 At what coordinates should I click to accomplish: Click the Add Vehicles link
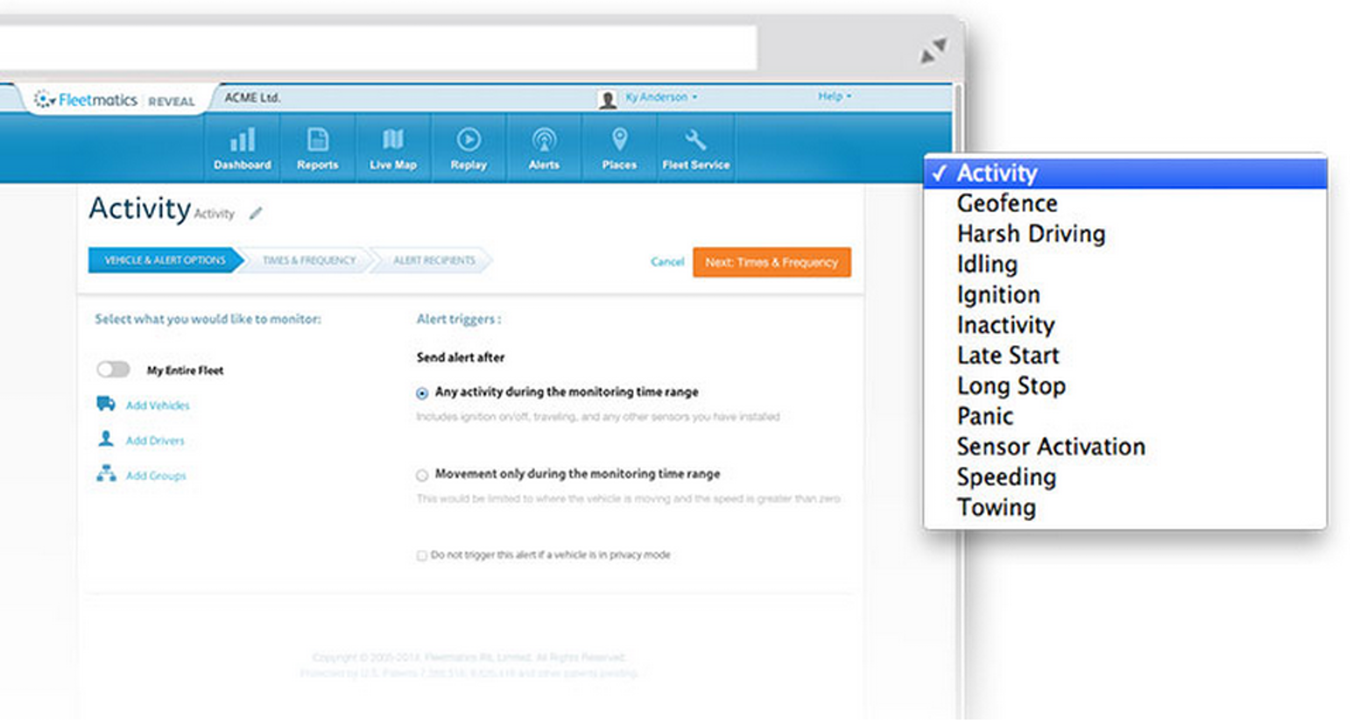coord(157,405)
